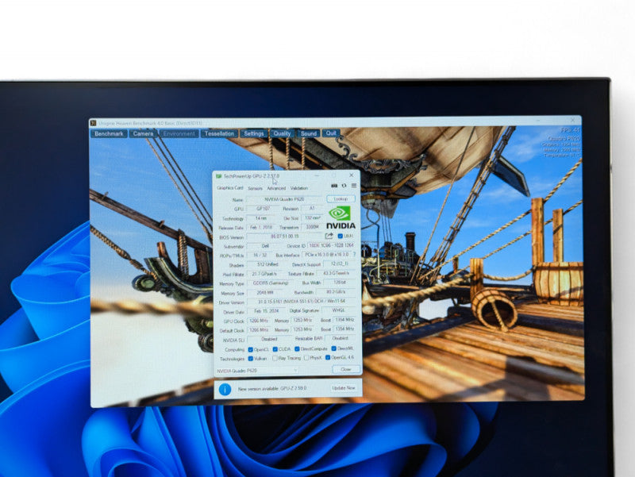Screen dimensions: 635x477
Task: Click the BIOS Version value field
Action: (284, 236)
